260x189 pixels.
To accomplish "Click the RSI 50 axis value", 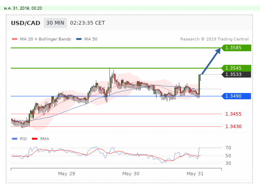I will pos(228,156).
